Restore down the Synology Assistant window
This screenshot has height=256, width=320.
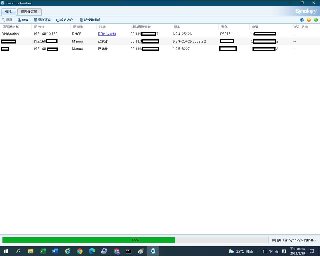click(302, 3)
